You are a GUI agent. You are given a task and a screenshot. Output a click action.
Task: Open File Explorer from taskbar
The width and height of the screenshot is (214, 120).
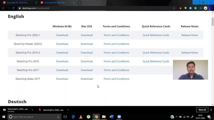pyautogui.click(x=104, y=117)
